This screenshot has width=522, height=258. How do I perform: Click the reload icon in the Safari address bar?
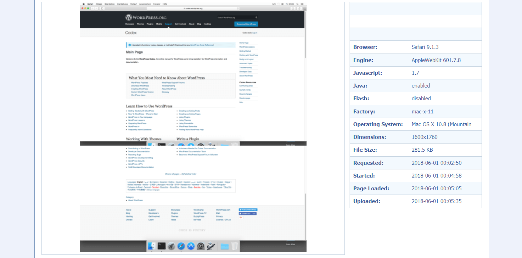coord(238,9)
